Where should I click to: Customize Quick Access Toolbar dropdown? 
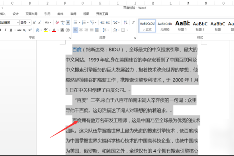(2, 8)
